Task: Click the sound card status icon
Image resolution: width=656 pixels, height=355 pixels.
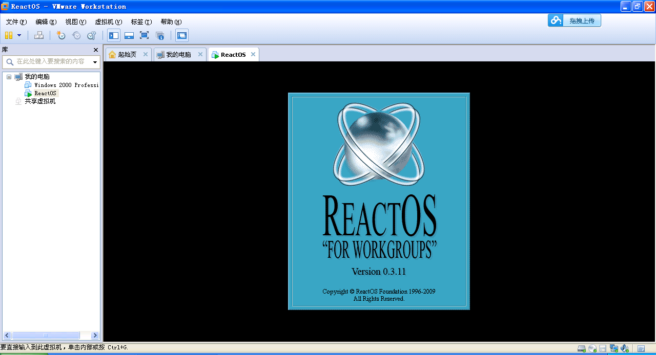Action: [x=625, y=348]
